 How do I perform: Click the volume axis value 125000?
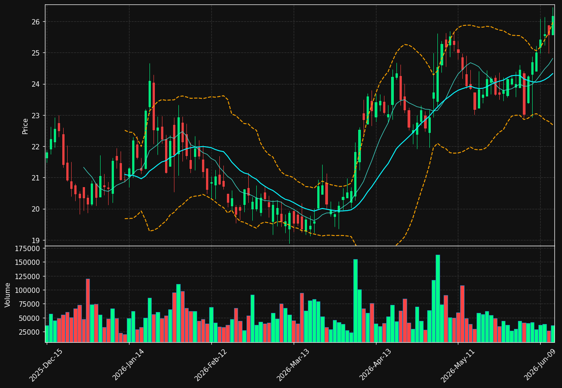[x=27, y=276]
